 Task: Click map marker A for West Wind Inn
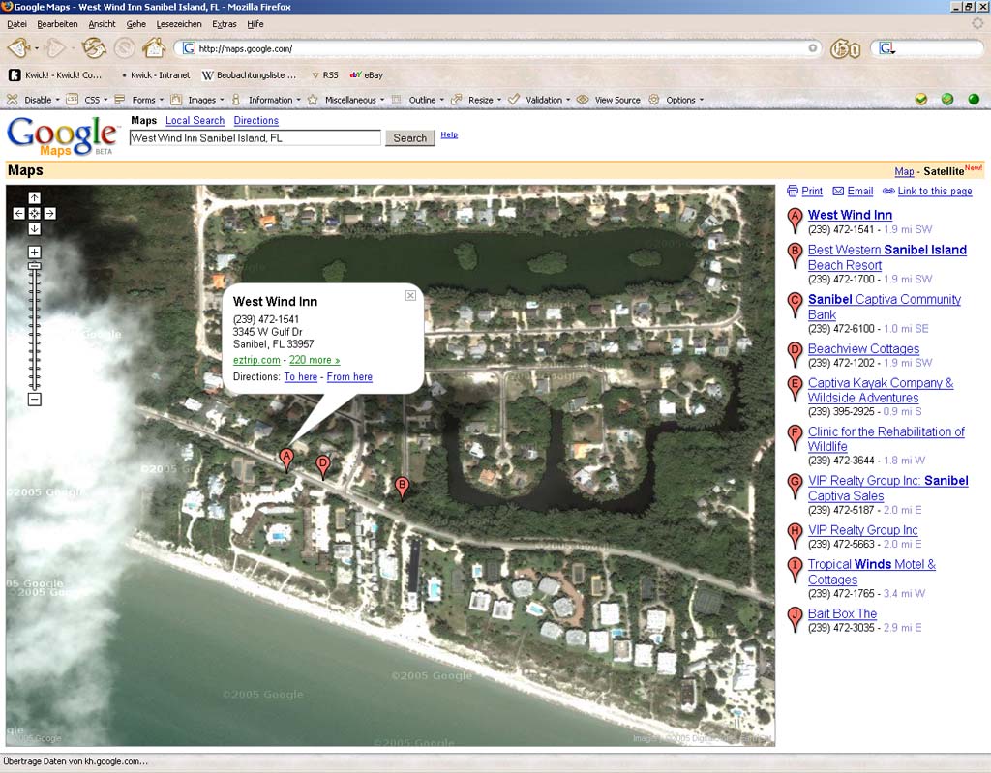[x=286, y=460]
